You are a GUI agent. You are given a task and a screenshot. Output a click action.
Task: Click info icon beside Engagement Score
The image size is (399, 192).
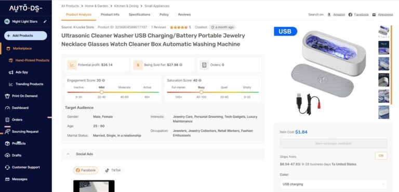(103, 80)
